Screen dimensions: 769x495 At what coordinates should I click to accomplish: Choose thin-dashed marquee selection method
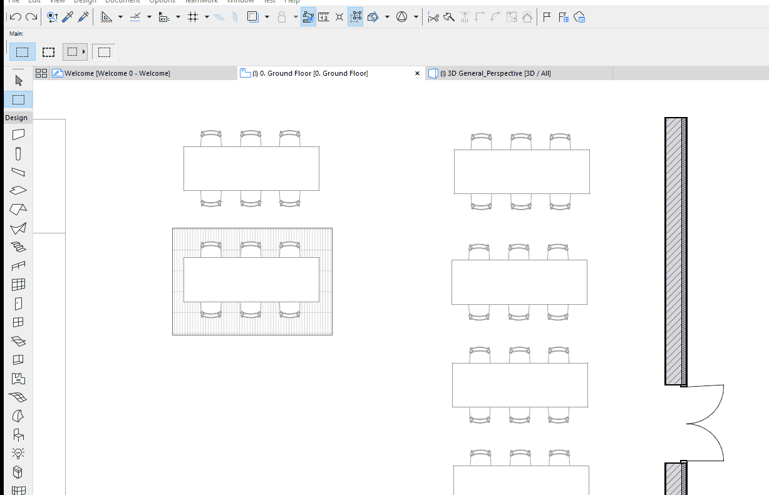22,52
